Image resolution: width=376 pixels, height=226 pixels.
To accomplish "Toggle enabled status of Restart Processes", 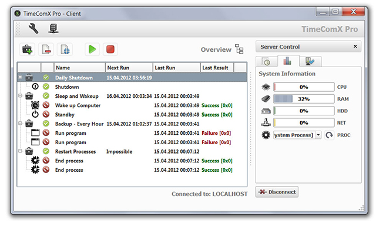I will click(46, 151).
